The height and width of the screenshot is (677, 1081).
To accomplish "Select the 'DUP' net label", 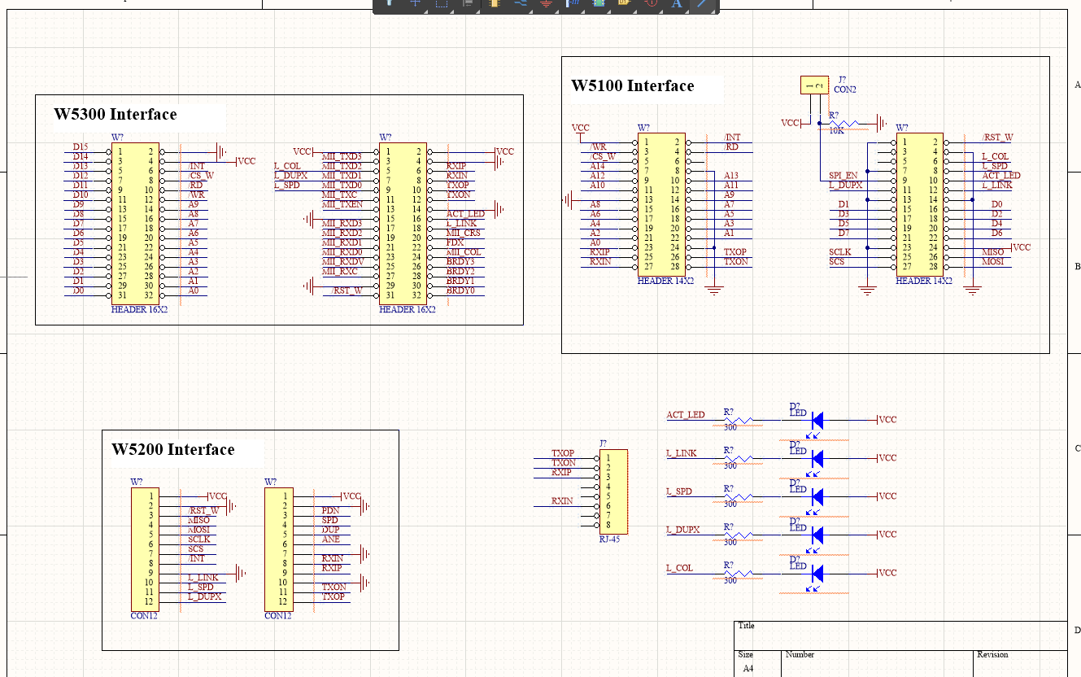I will pos(329,529).
